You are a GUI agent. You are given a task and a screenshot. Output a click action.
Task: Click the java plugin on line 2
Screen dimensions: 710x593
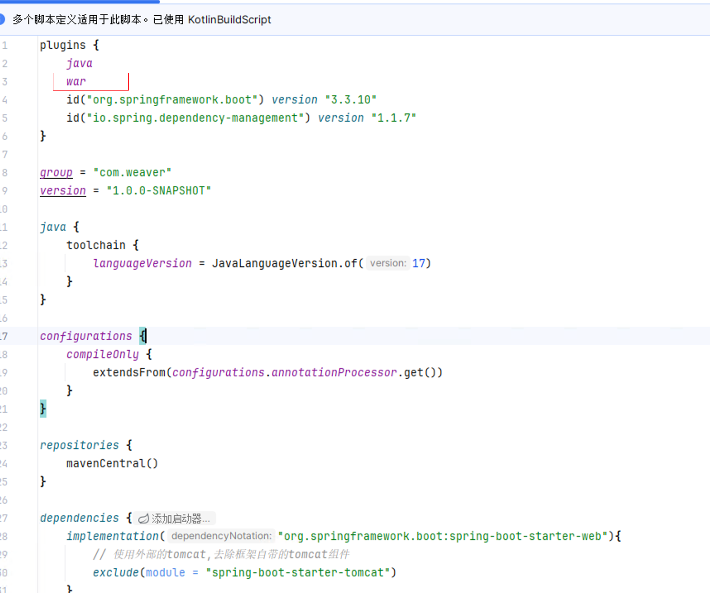(79, 63)
